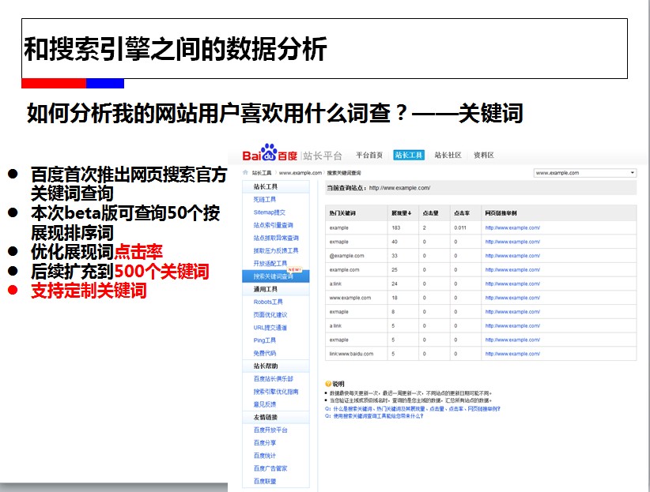Click the keyword cell 'example' with 183 impressions
Viewport: 650px width, 492px height.
pos(338,227)
